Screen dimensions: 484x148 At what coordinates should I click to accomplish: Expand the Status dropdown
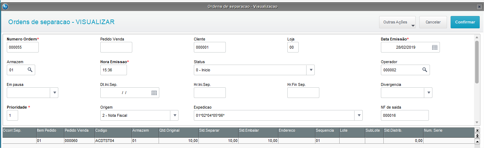[311, 70]
